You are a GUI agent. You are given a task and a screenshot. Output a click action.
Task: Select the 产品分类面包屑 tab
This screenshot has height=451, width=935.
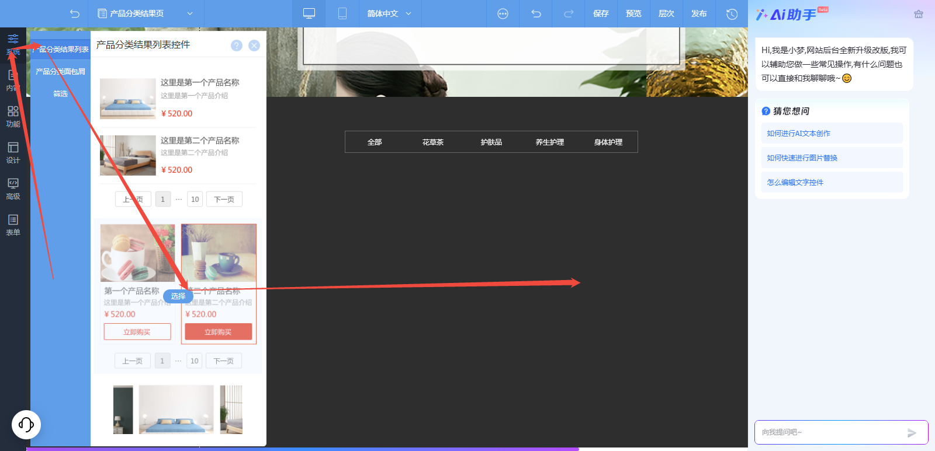point(60,71)
